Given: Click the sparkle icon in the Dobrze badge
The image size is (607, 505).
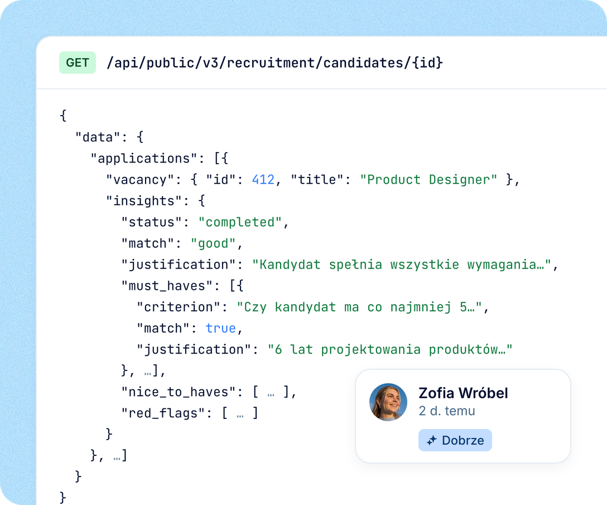Looking at the screenshot, I should coord(432,440).
